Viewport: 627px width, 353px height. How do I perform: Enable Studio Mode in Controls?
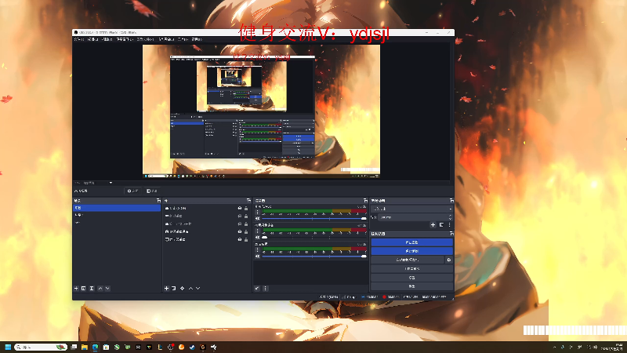pyautogui.click(x=412, y=268)
